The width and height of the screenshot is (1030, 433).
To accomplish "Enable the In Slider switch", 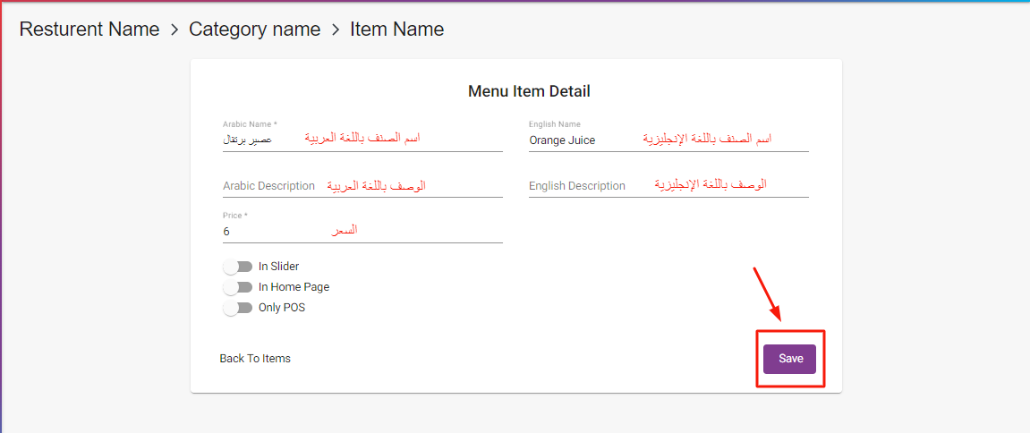I will pyautogui.click(x=237, y=267).
